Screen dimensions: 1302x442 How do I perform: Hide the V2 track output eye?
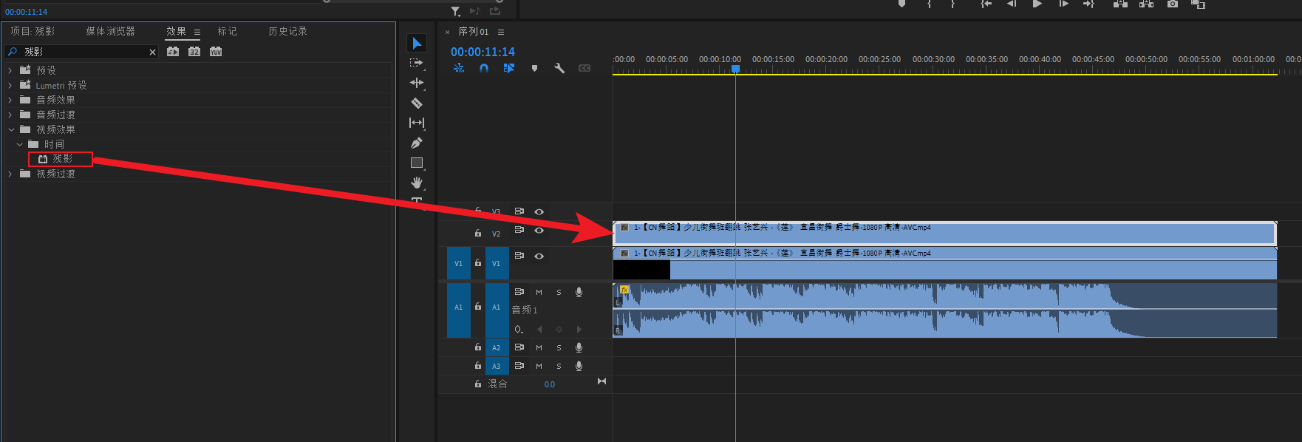[x=539, y=231]
